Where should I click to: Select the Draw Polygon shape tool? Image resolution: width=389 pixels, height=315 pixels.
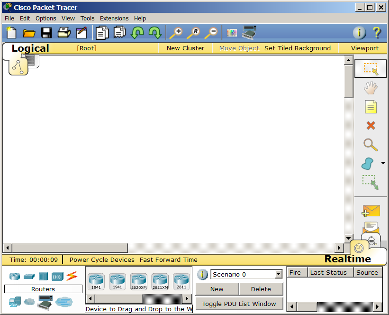(367, 164)
